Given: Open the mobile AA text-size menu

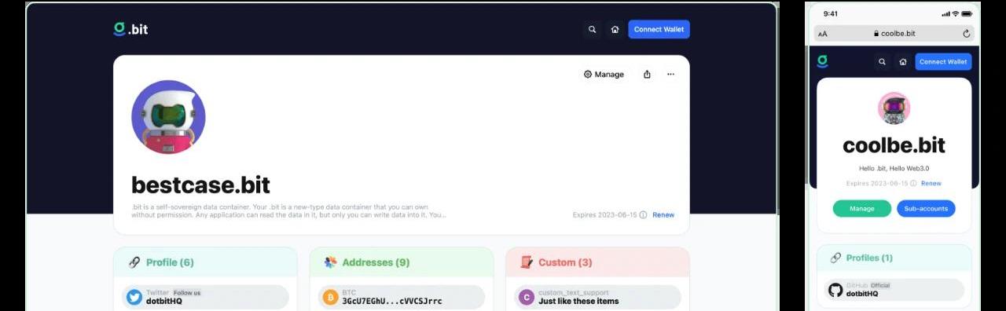Looking at the screenshot, I should 823,34.
